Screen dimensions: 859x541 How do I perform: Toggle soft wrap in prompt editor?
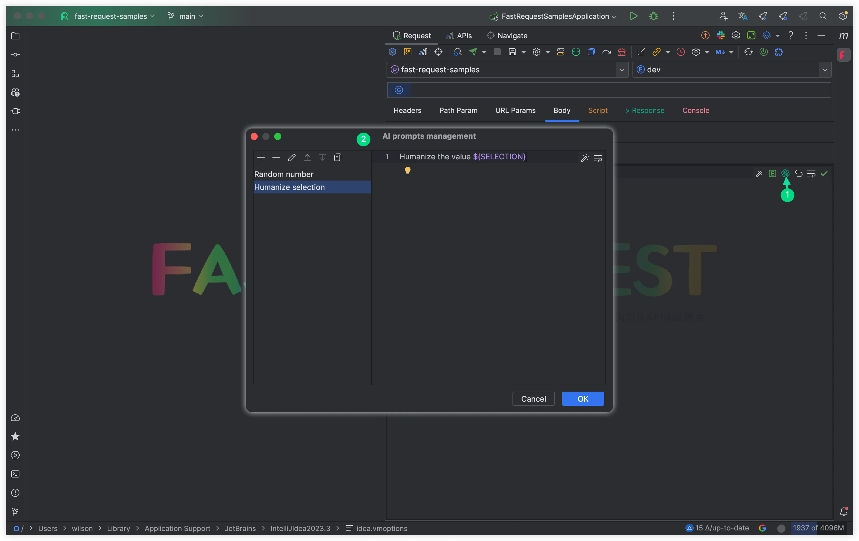point(597,158)
